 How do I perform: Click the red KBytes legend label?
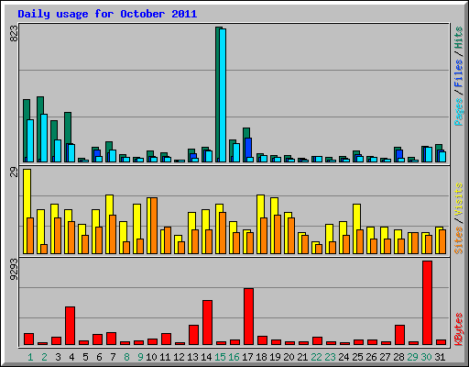coord(458,329)
